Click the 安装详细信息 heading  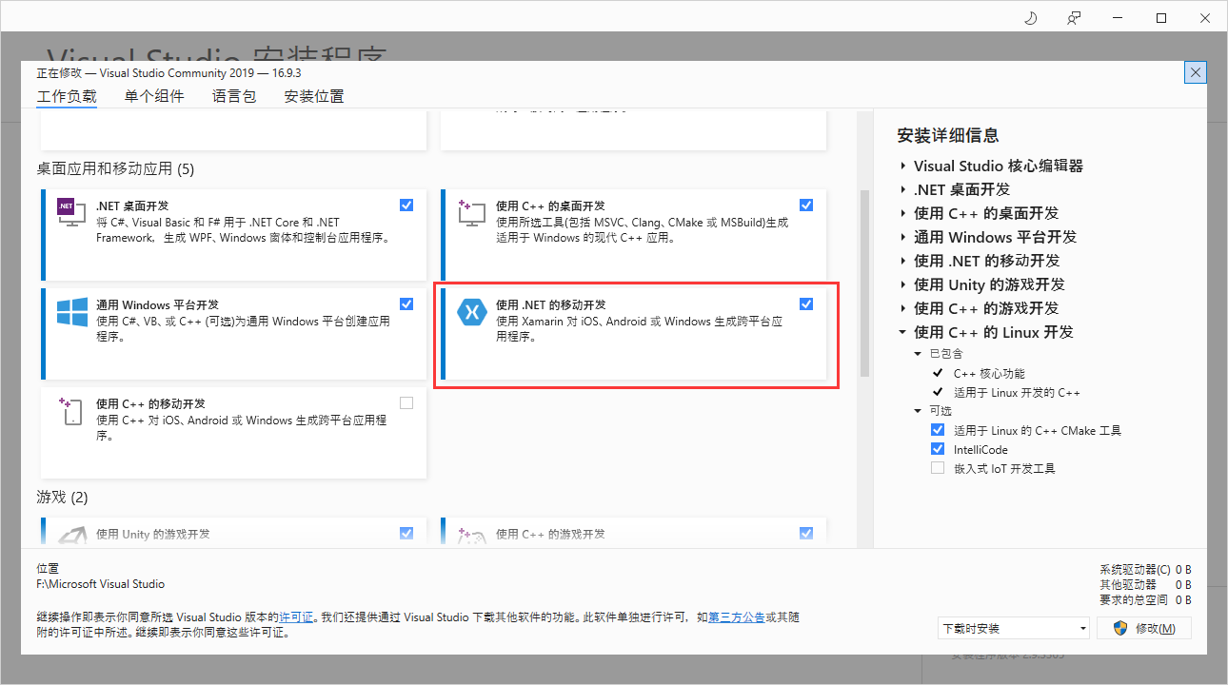click(948, 135)
